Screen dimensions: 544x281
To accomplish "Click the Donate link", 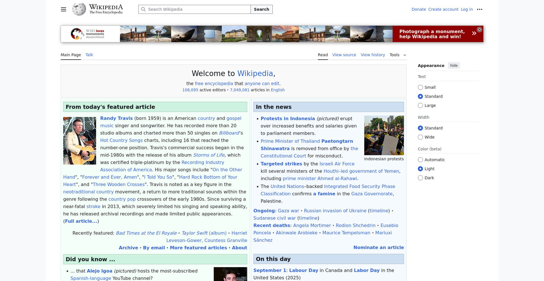I will point(419,9).
